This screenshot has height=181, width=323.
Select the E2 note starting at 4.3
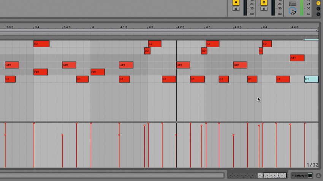(212, 44)
